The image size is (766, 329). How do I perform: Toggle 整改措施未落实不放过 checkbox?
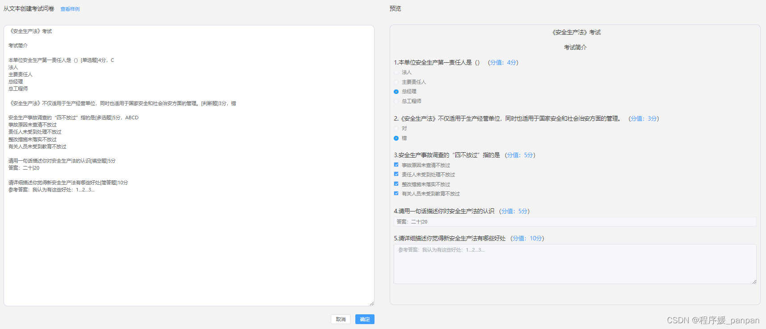pyautogui.click(x=396, y=184)
